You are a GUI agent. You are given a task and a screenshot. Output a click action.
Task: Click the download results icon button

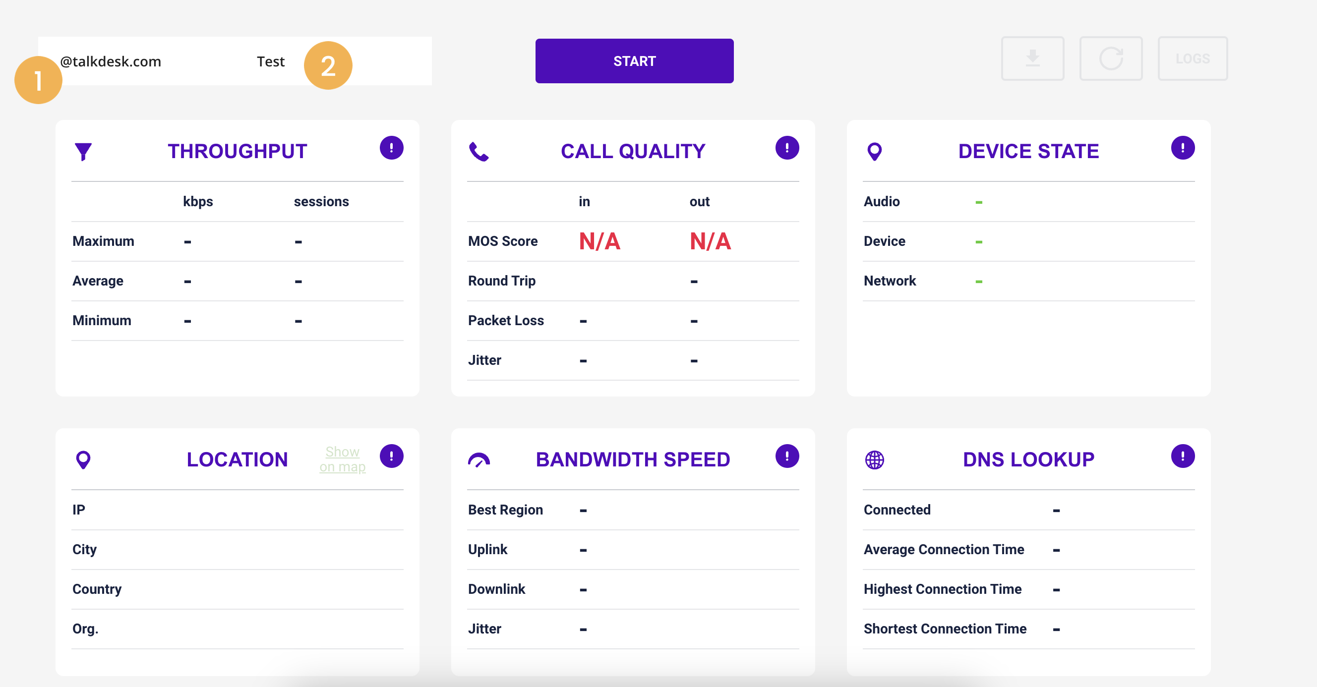tap(1032, 58)
